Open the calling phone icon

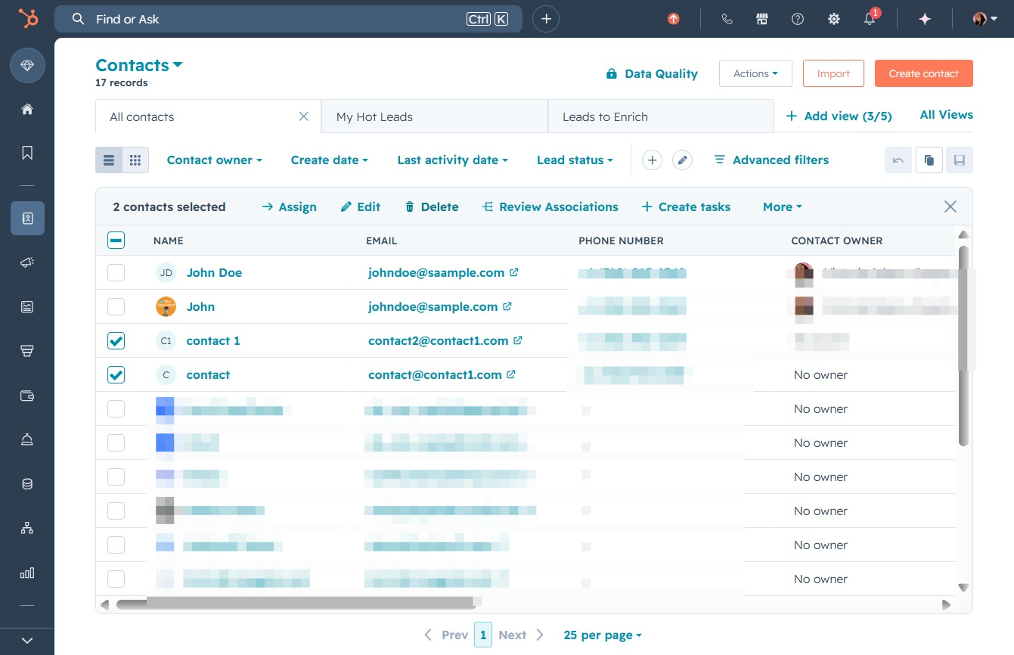[x=727, y=19]
